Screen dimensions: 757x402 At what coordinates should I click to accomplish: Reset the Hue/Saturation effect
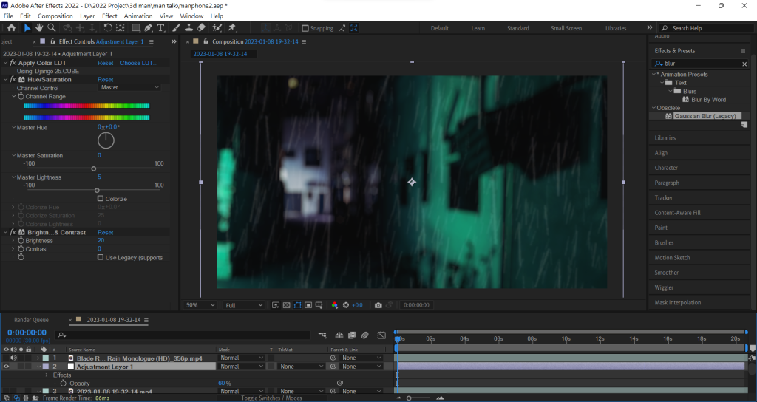[x=105, y=80]
